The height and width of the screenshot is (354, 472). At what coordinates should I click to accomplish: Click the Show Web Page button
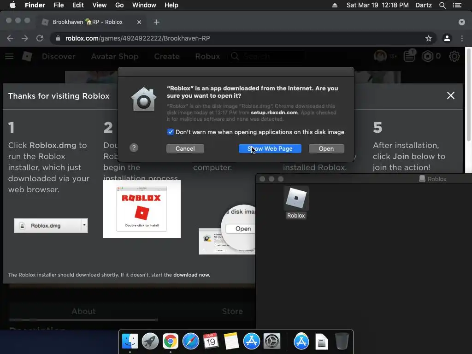[270, 148]
